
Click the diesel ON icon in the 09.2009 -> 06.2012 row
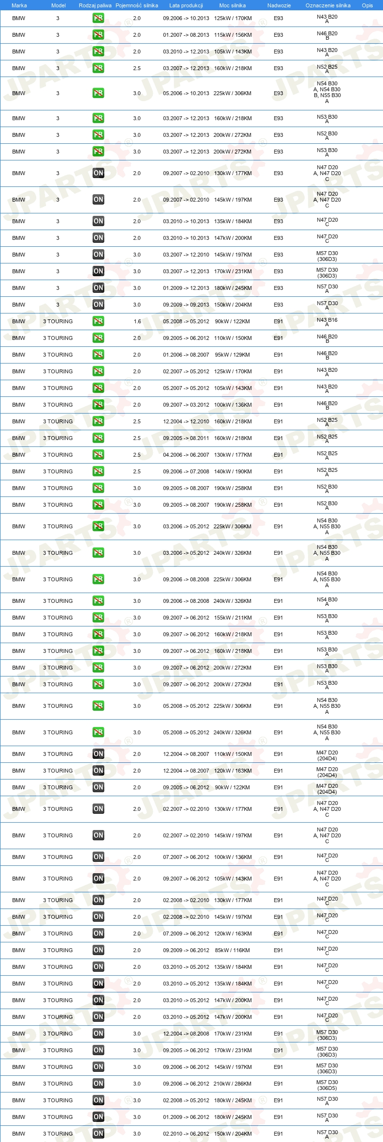(x=98, y=950)
